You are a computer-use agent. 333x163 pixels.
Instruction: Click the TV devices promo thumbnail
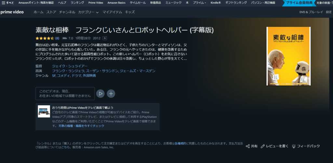(x=44, y=111)
